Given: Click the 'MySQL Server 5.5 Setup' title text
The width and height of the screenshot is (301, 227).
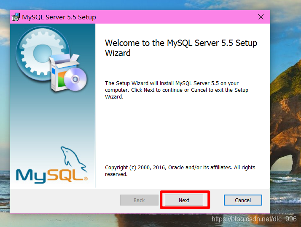Looking at the screenshot, I should tap(59, 17).
